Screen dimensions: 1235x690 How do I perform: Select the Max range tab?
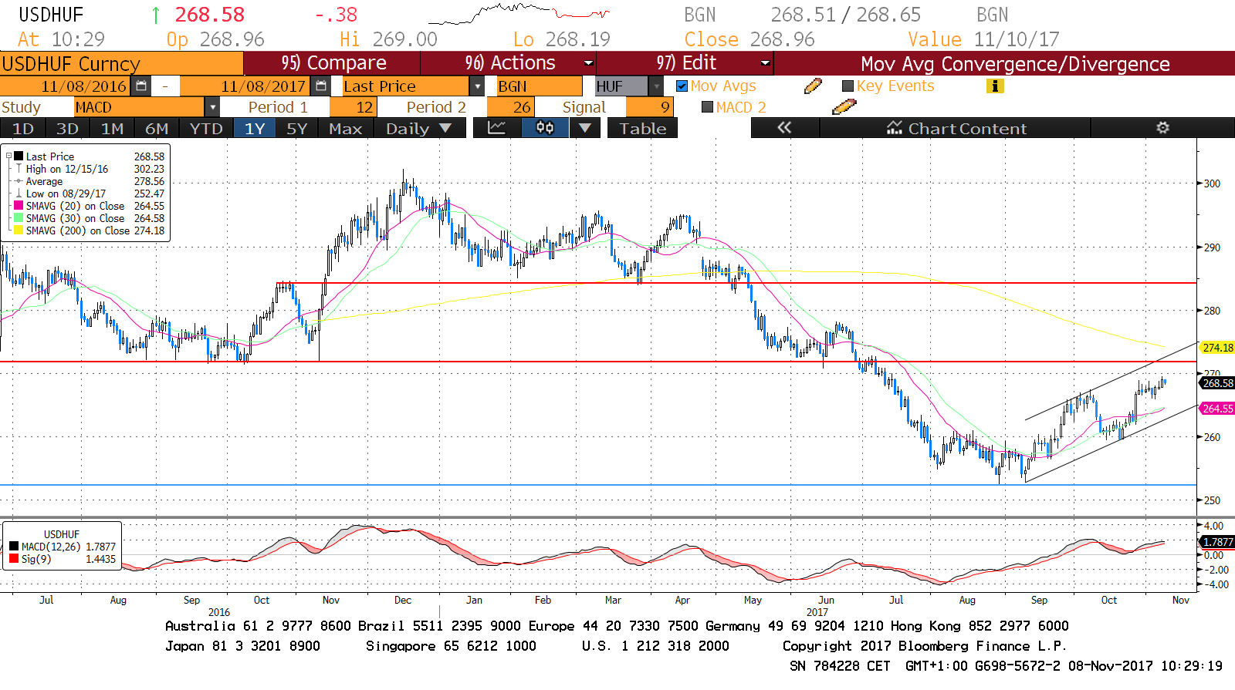(x=346, y=128)
